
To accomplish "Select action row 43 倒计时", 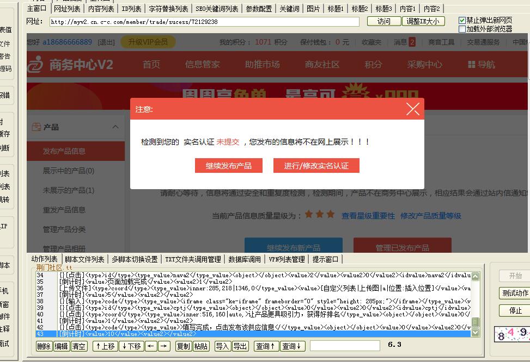I will click(x=253, y=334).
